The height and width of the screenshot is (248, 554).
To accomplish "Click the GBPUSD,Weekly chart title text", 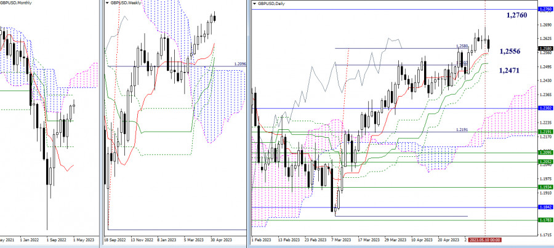I will pos(125,3).
